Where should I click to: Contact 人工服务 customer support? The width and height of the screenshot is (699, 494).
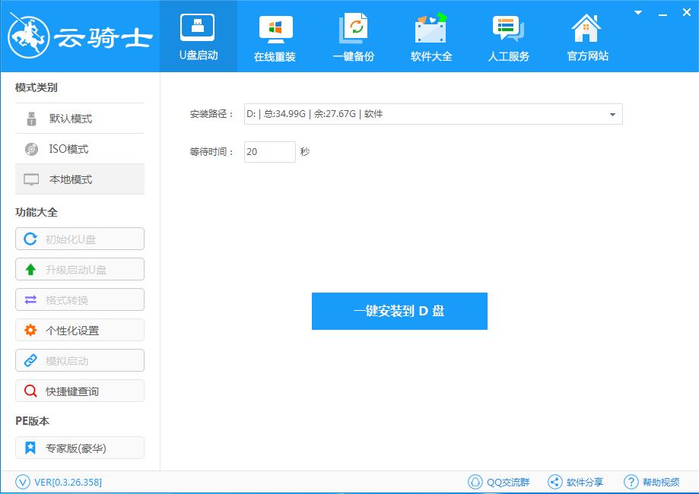click(508, 36)
